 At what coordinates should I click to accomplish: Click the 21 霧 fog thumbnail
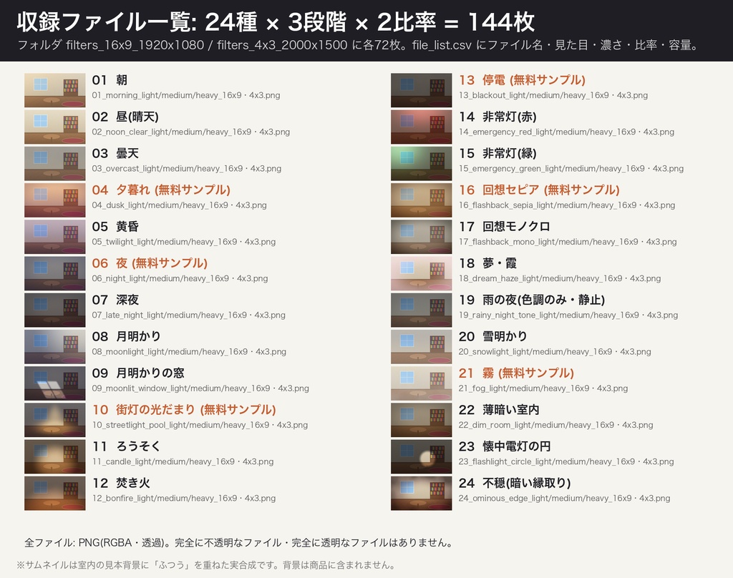(x=421, y=383)
